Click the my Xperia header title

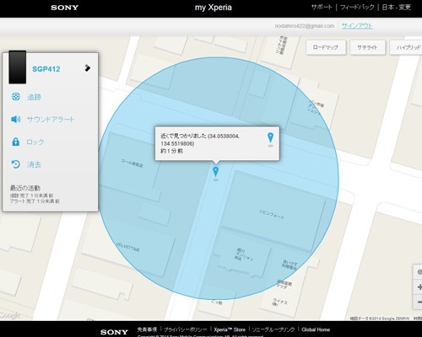point(214,8)
